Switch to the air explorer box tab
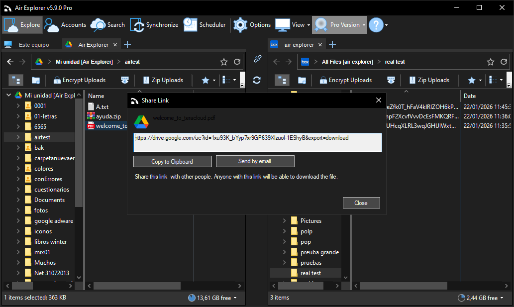The height and width of the screenshot is (307, 514). [299, 44]
